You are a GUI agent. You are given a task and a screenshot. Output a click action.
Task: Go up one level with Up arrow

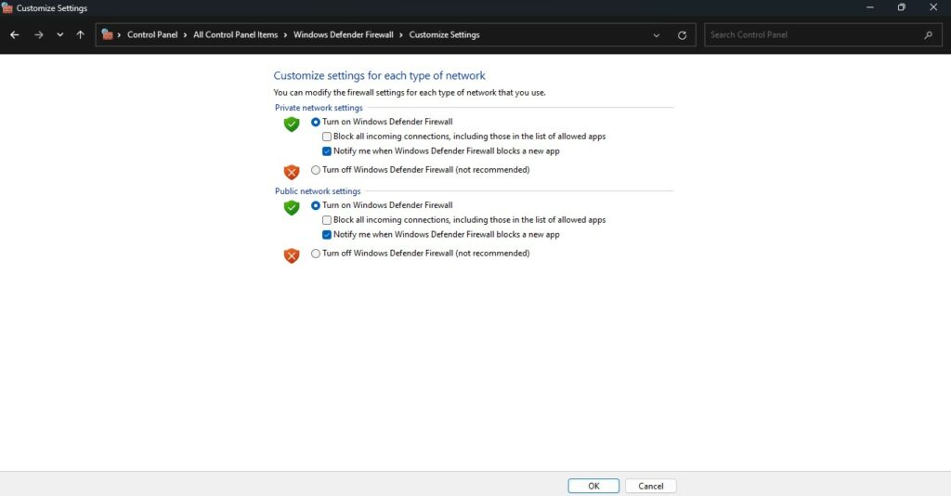(x=81, y=35)
